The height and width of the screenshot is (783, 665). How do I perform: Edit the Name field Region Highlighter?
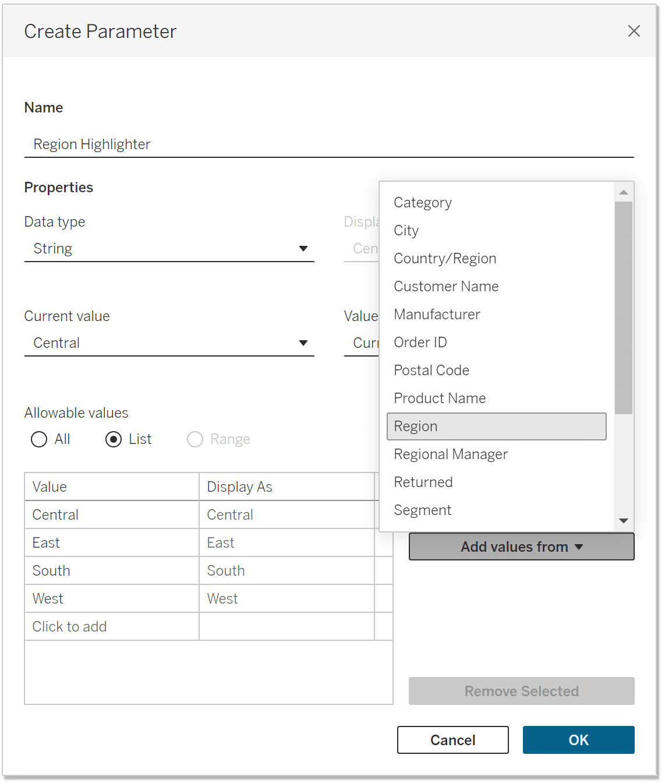(329, 144)
